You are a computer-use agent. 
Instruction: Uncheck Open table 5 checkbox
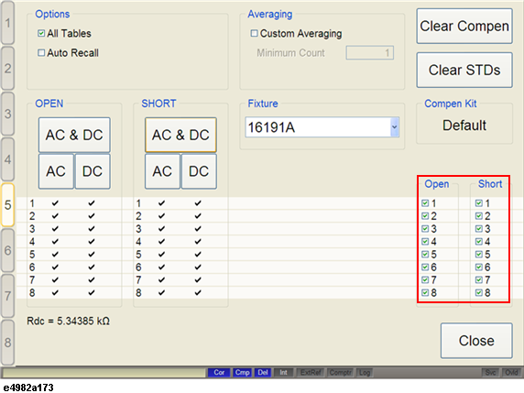pos(425,254)
